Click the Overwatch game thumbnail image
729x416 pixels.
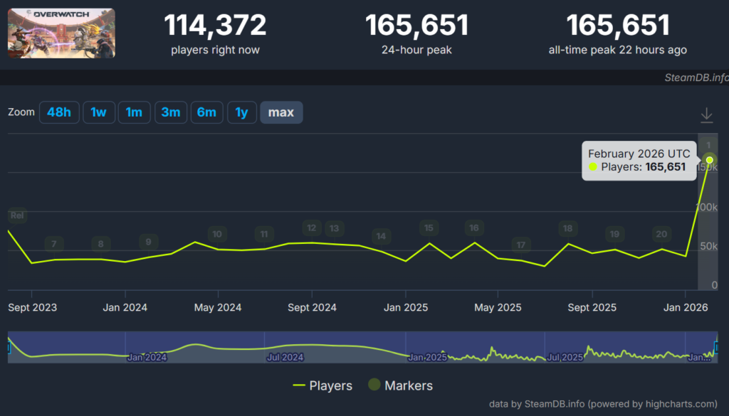(61, 33)
